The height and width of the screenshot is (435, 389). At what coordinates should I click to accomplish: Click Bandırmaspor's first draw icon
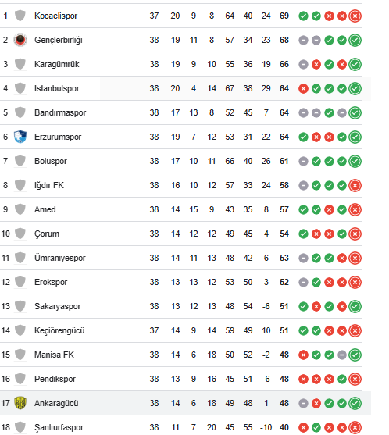(303, 113)
